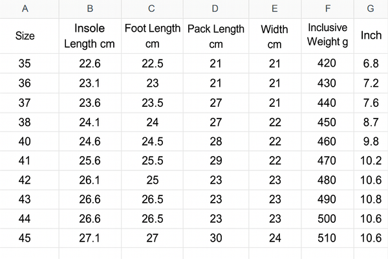This screenshot has width=388, height=259.
Task: Select column A header
Action: (x=25, y=8)
